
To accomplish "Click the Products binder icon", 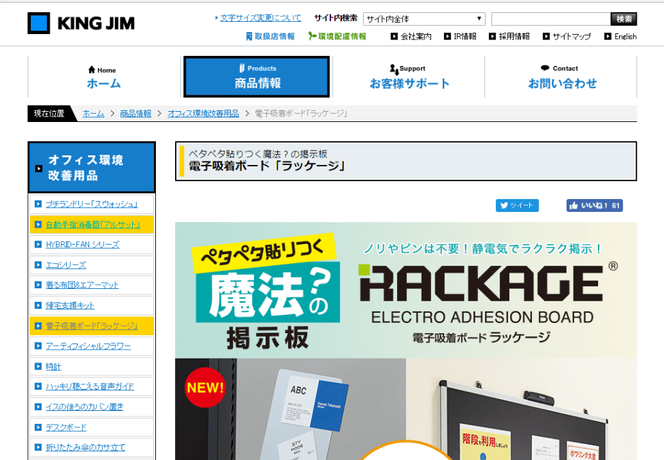I will [x=242, y=68].
